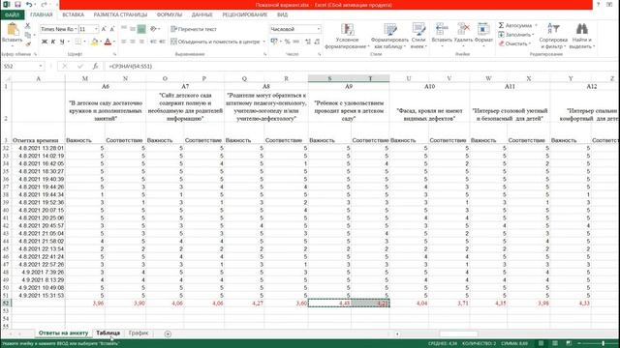This screenshot has height=348, width=620.
Task: Toggle Underline (Ч) formatting
Action: pyautogui.click(x=62, y=42)
